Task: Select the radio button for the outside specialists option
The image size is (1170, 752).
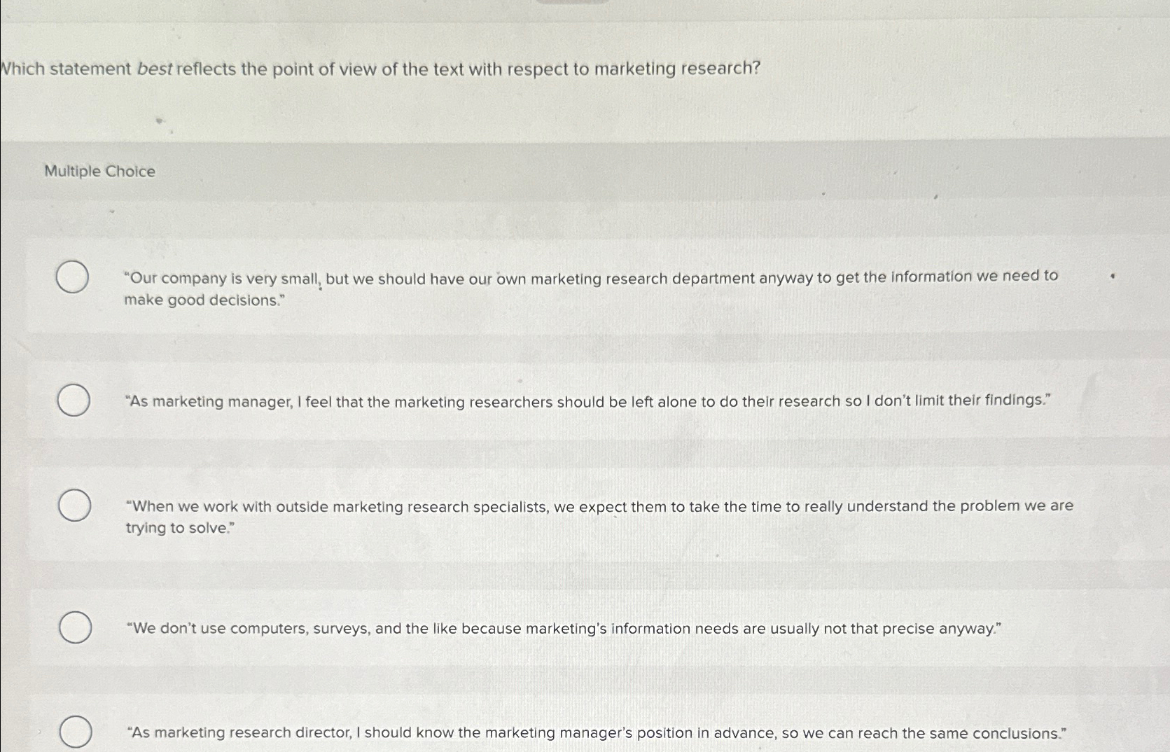Action: tap(73, 506)
